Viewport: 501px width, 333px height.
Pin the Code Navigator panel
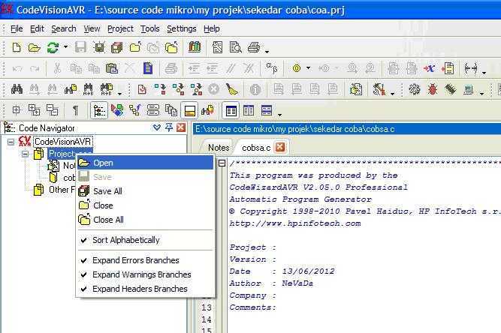pyautogui.click(x=169, y=127)
